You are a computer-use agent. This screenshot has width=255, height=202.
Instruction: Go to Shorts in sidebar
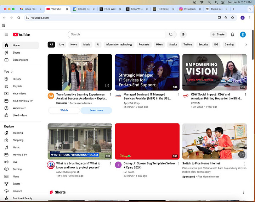[x=20, y=53]
